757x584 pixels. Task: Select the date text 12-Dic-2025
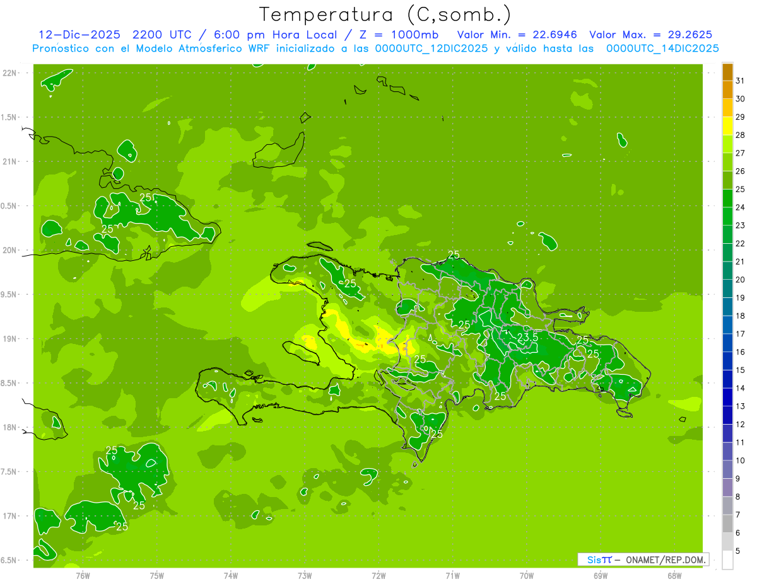79,35
